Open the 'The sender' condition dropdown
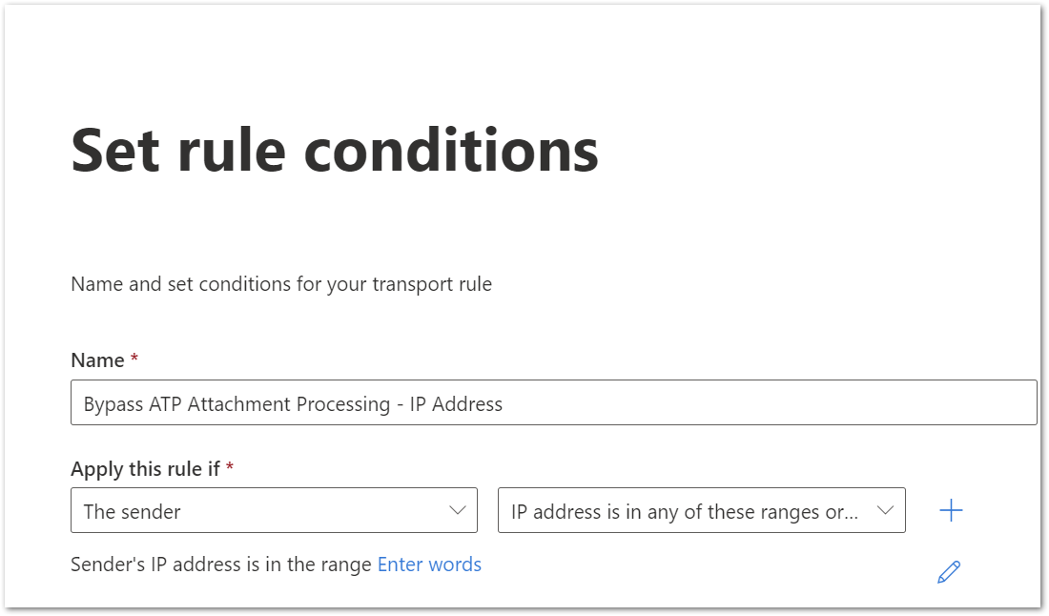This screenshot has width=1049, height=616. 274,510
